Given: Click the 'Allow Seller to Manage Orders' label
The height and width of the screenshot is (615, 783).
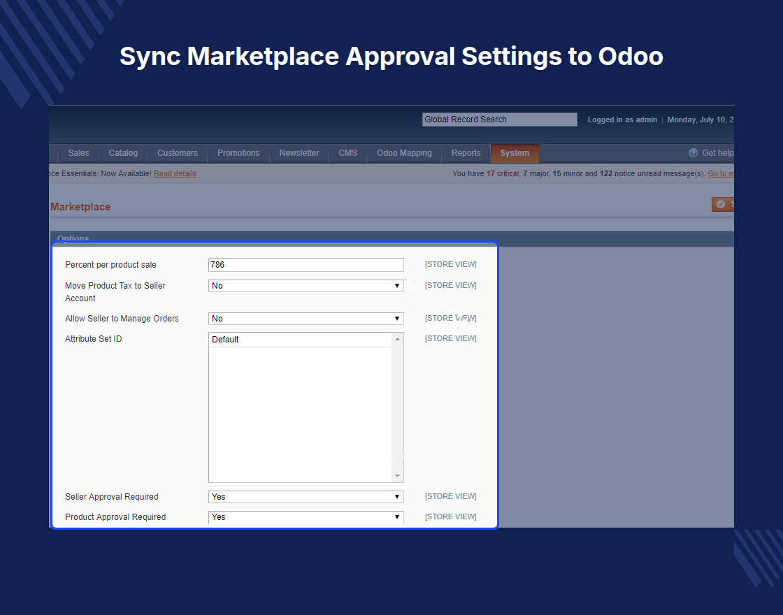Looking at the screenshot, I should coord(122,319).
